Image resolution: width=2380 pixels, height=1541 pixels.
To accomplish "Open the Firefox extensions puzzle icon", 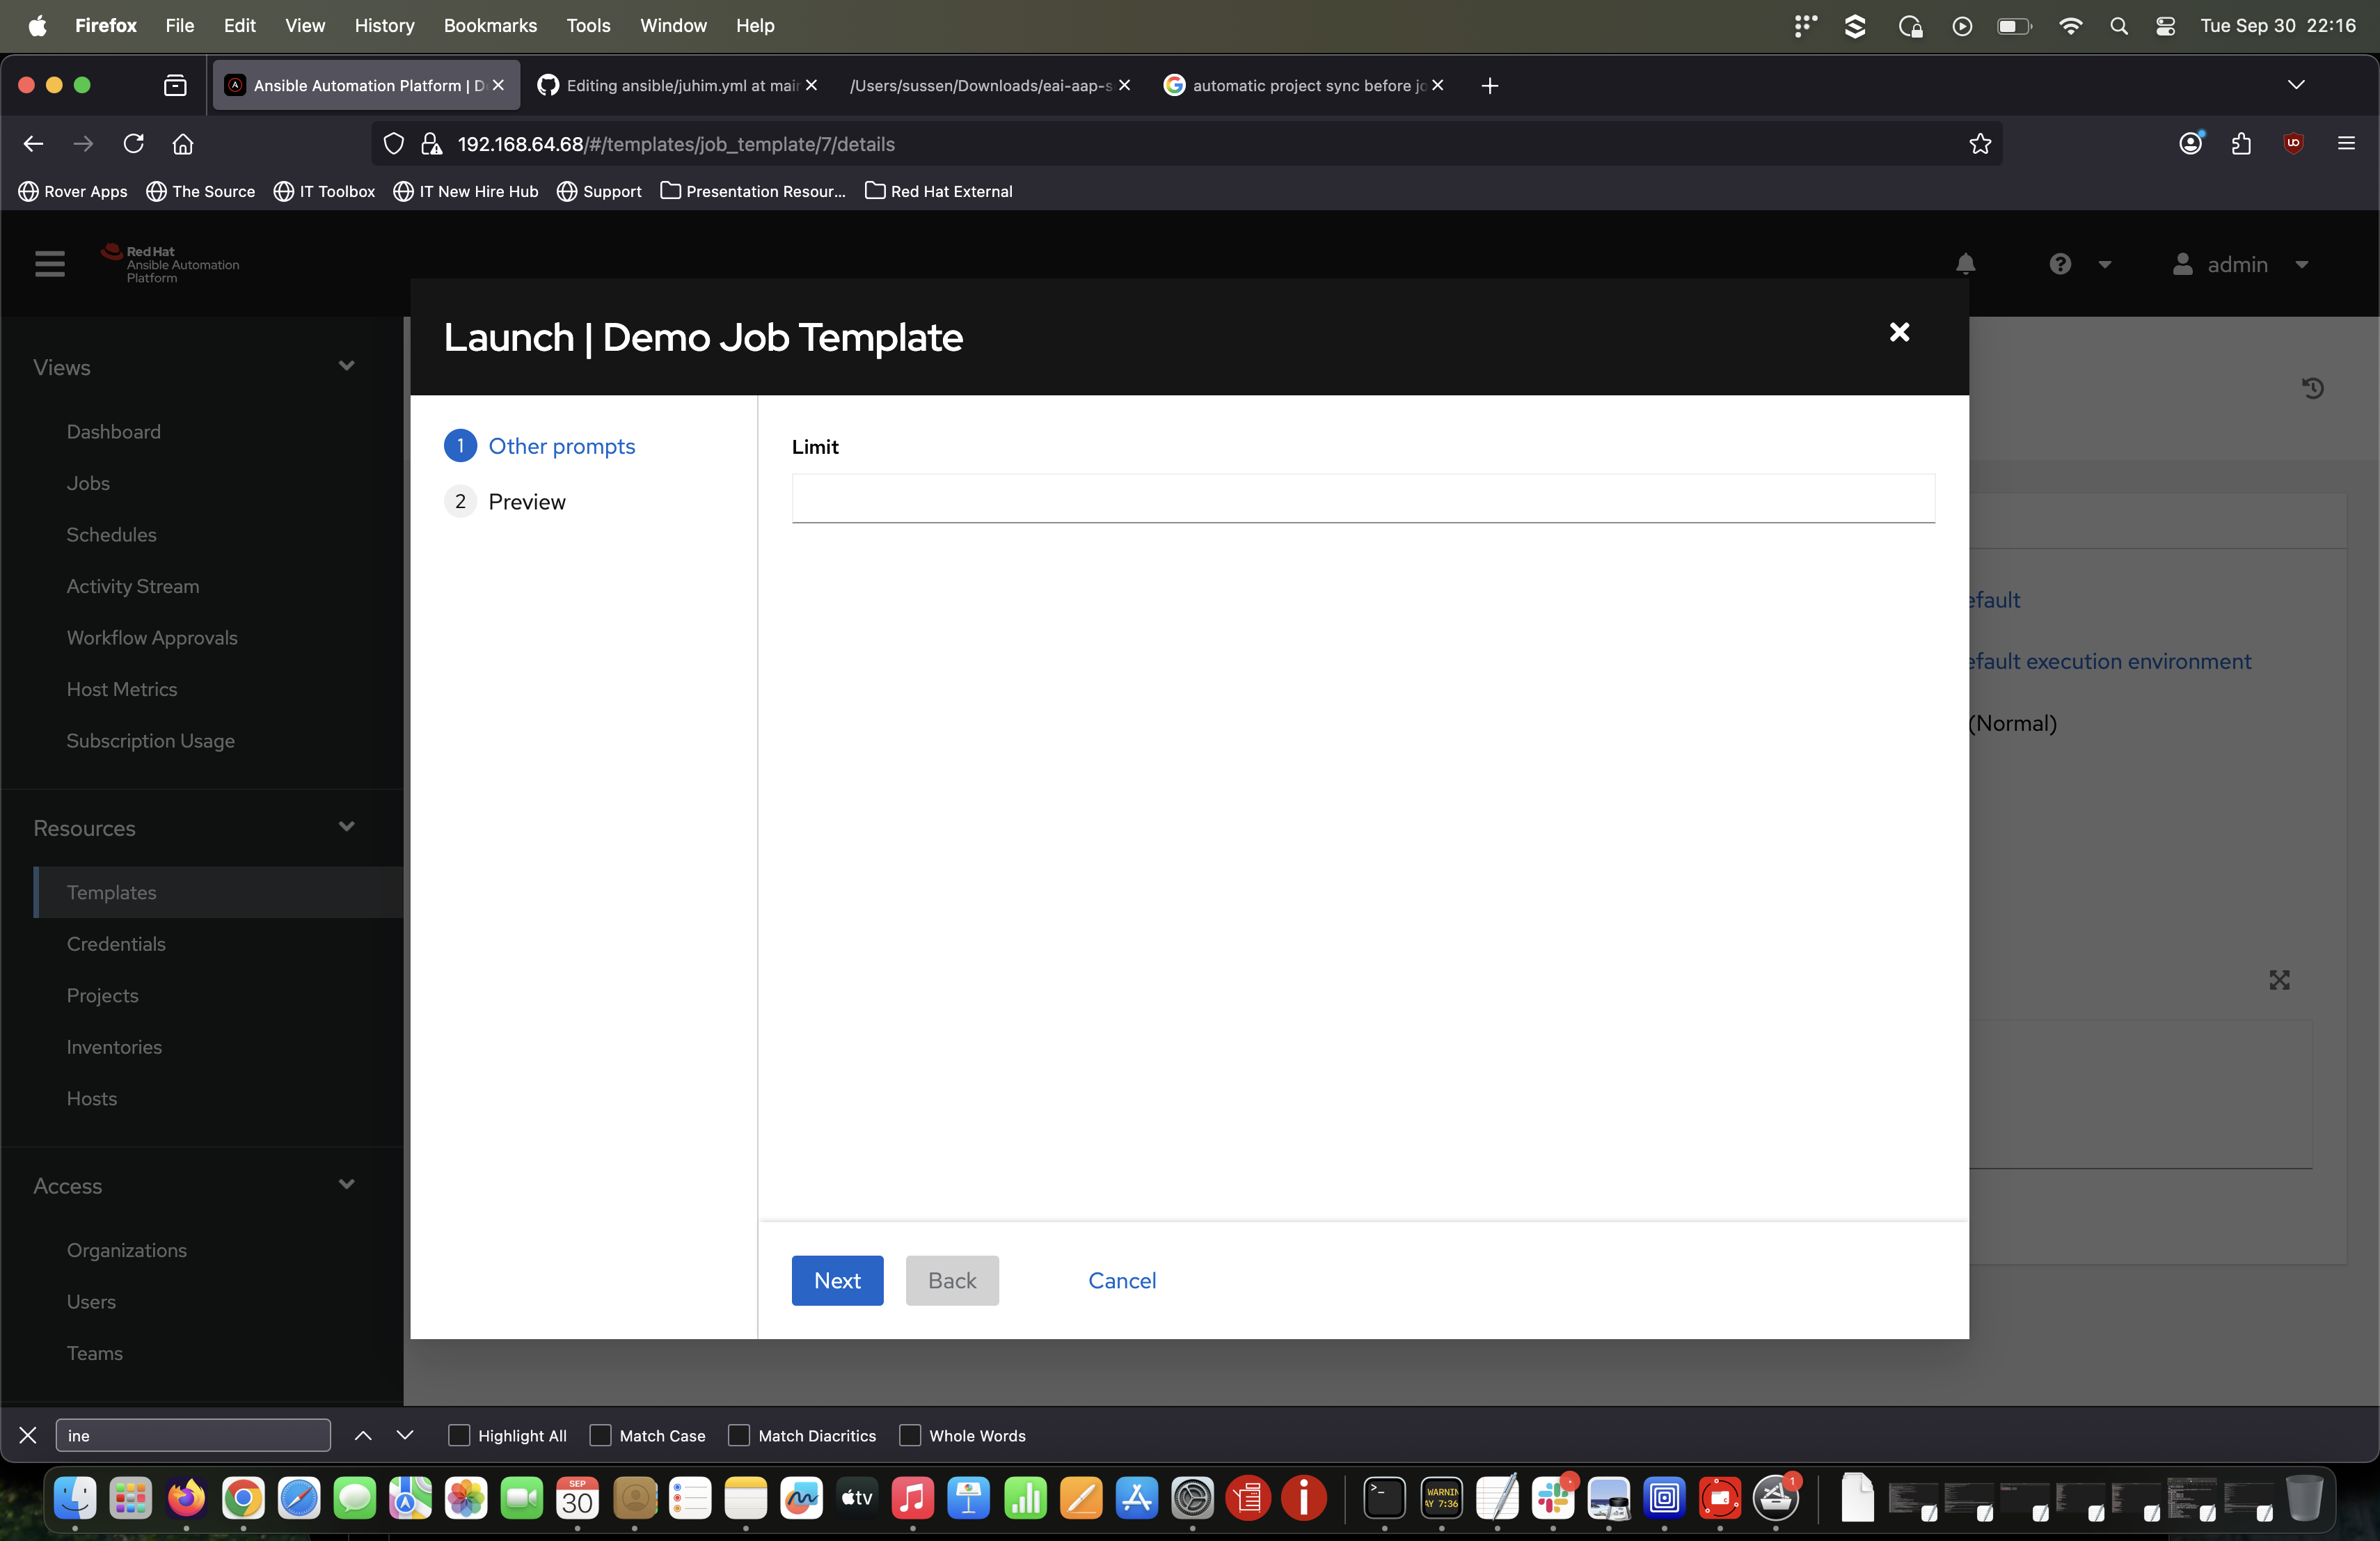I will (x=2241, y=144).
